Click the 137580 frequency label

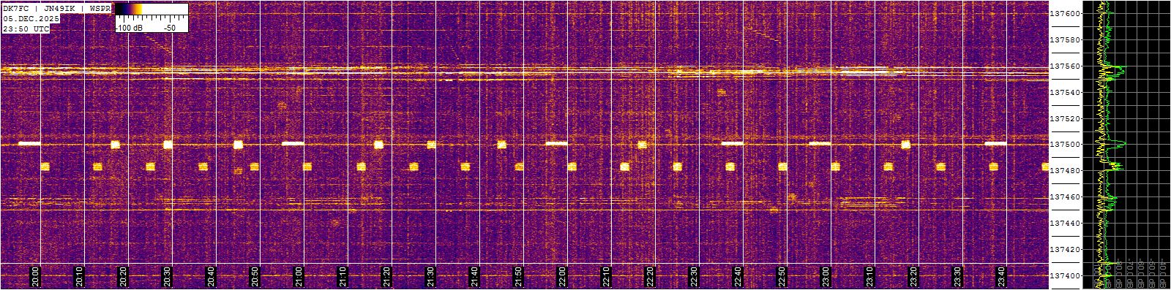1066,40
